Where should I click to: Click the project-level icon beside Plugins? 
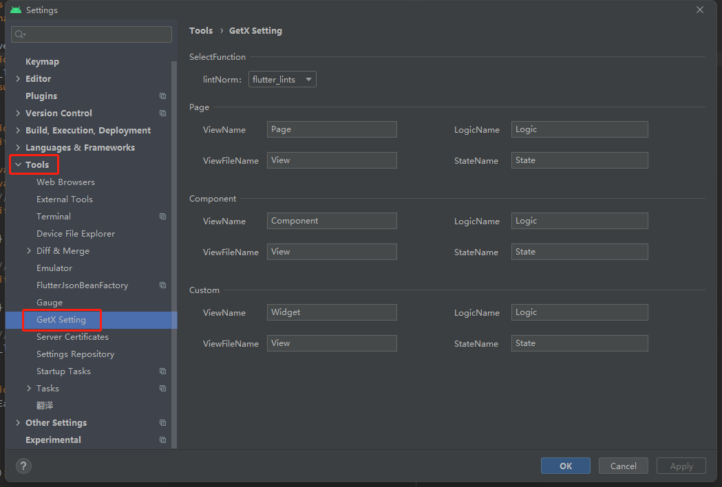[162, 96]
